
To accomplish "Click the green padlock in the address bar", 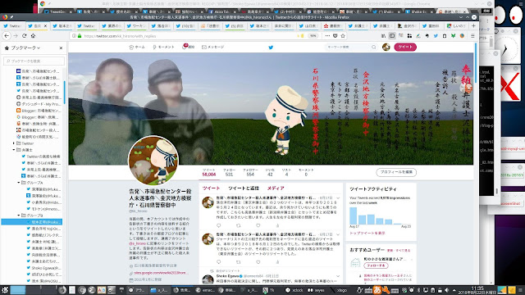I will point(80,36).
